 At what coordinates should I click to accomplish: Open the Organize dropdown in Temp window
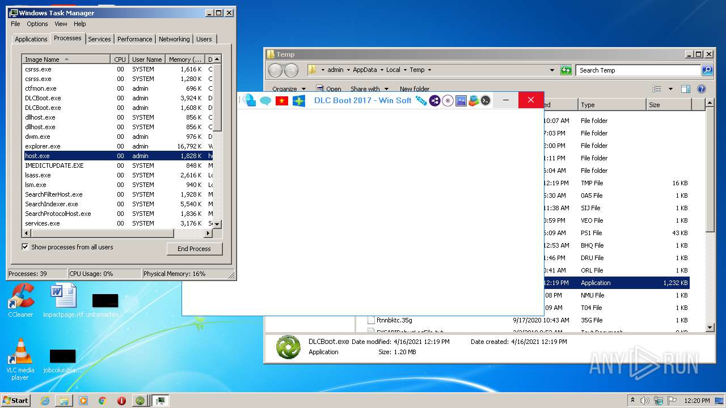pos(289,89)
